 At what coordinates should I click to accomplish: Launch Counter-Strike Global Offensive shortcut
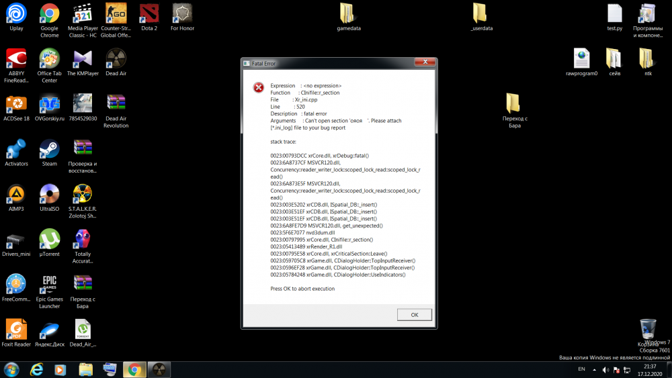(116, 15)
